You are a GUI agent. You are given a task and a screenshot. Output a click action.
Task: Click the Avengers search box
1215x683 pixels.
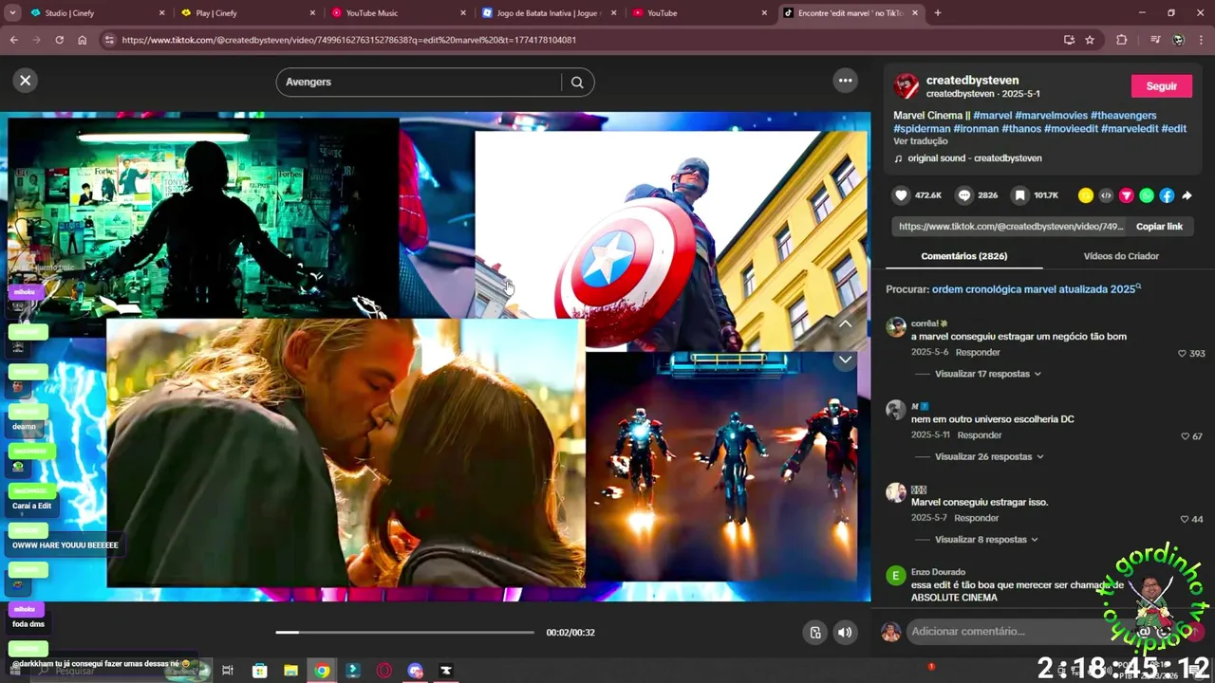click(x=422, y=83)
